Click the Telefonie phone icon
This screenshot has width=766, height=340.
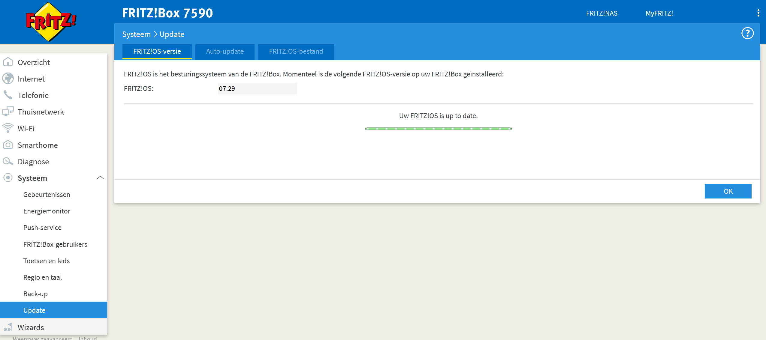coord(8,95)
